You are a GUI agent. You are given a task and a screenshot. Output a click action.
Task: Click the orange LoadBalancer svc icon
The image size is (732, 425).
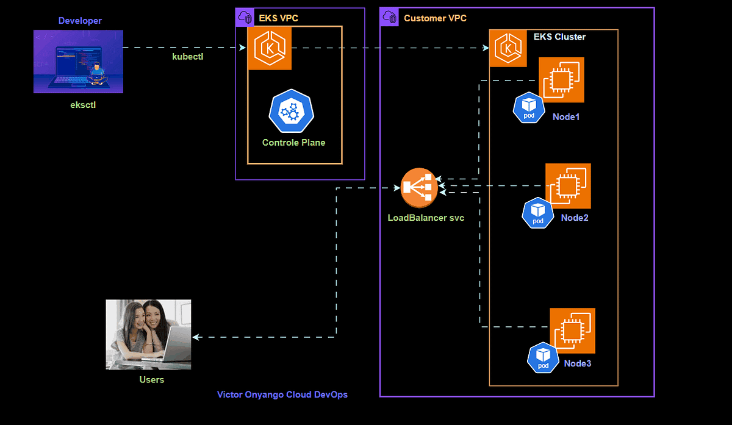click(418, 187)
